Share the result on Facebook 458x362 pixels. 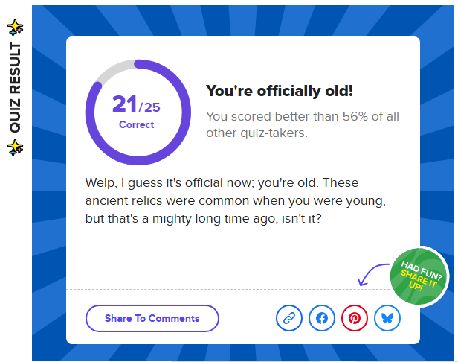322,318
